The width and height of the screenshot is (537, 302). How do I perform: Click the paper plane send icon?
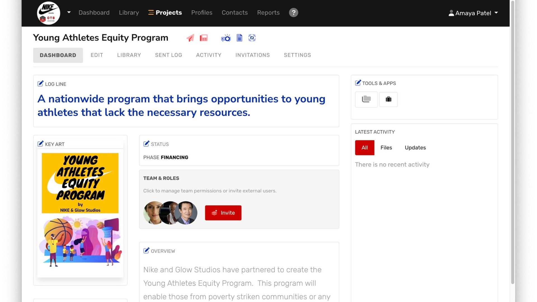(190, 38)
